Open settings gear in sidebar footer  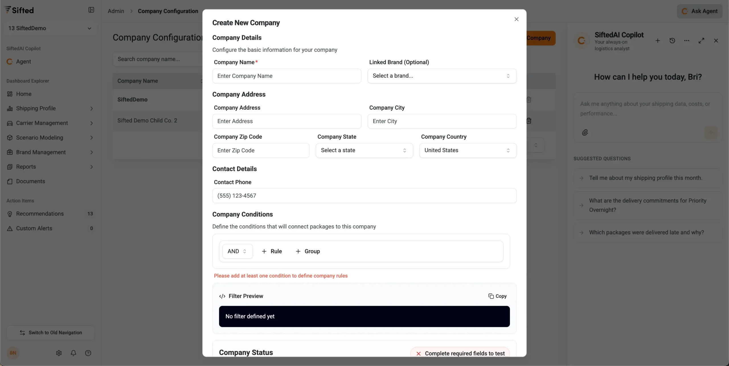(59, 353)
